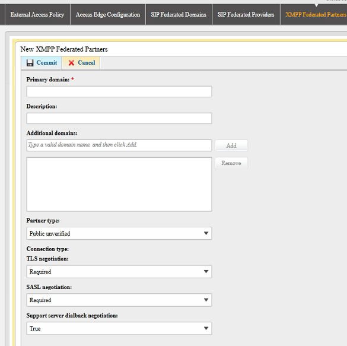The image size is (347, 346).
Task: Click inside the additional domains list box
Action: pyautogui.click(x=119, y=184)
